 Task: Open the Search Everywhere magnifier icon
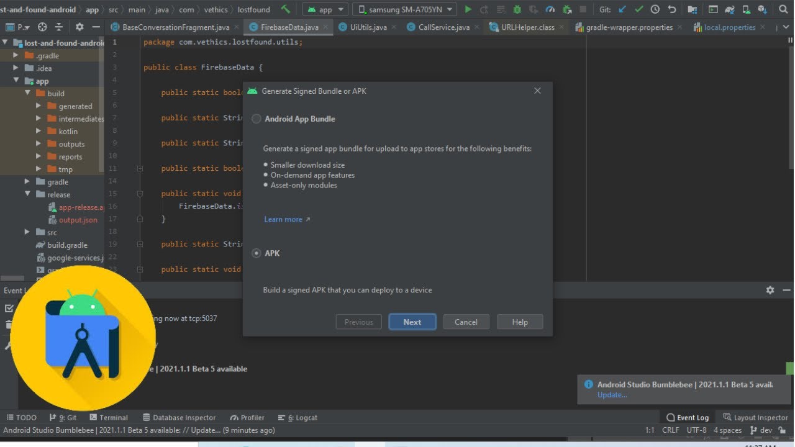coord(784,9)
